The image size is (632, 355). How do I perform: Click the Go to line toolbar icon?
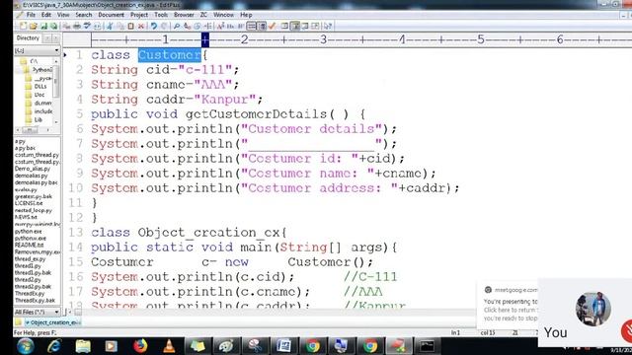[x=207, y=27]
